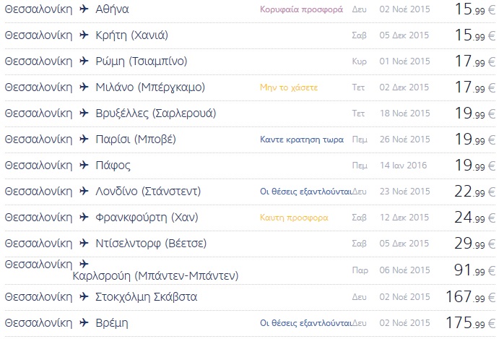Select the 175.99 € price for Βρέμη
The height and width of the screenshot is (339, 504).
pyautogui.click(x=471, y=323)
